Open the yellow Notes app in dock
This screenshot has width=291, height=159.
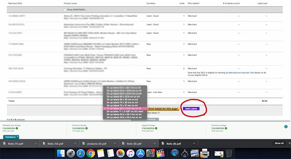click(101, 154)
